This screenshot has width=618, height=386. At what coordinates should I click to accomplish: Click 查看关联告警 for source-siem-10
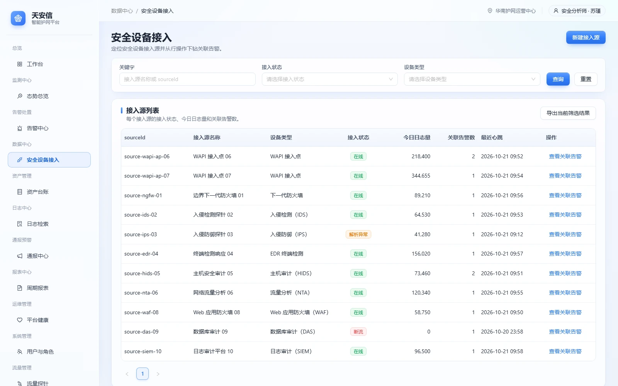point(565,351)
